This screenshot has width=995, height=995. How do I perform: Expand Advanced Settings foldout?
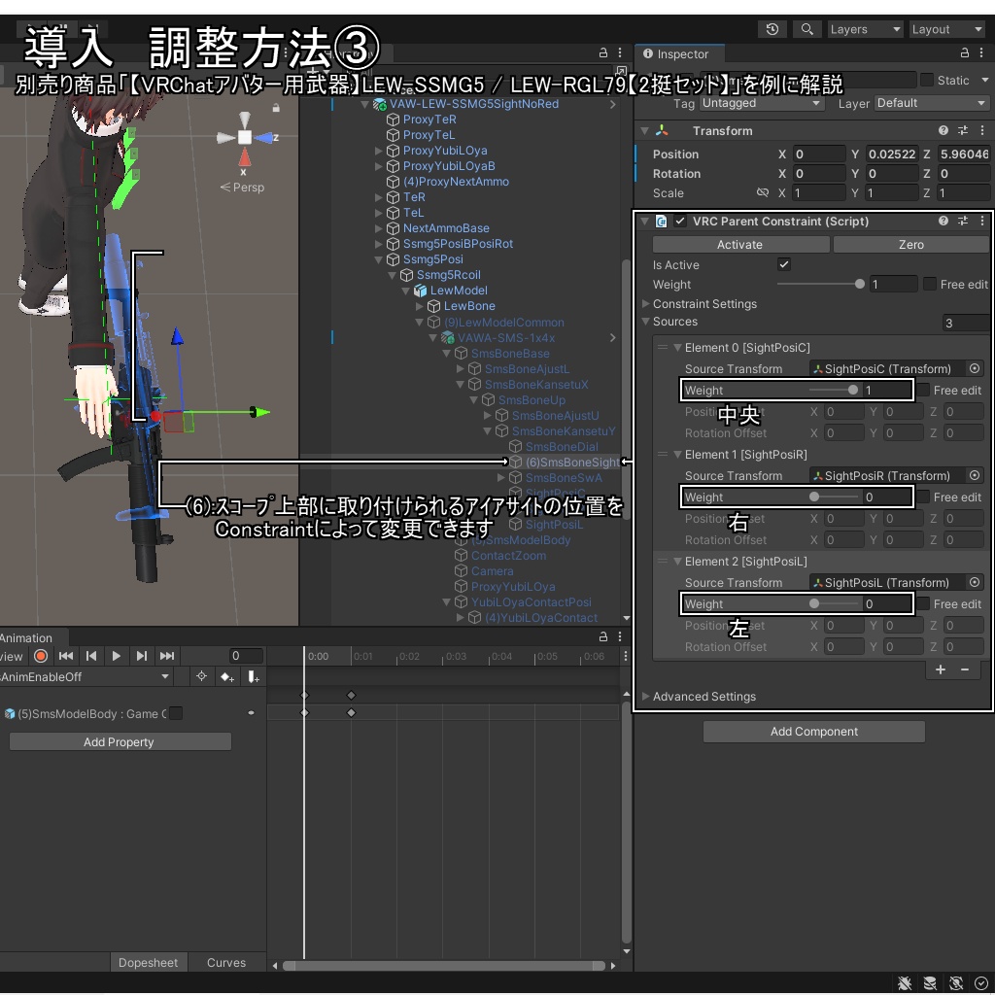pyautogui.click(x=645, y=696)
